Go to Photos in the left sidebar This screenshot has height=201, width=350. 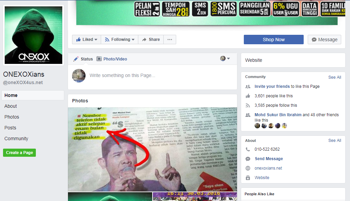[12, 117]
